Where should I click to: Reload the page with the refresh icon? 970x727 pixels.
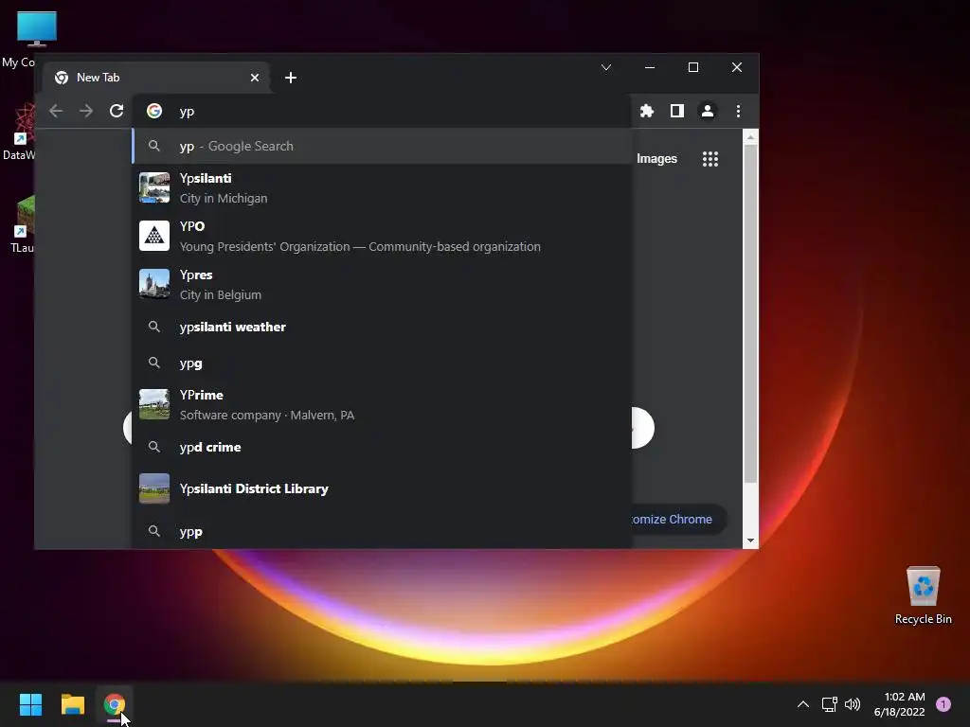click(117, 112)
